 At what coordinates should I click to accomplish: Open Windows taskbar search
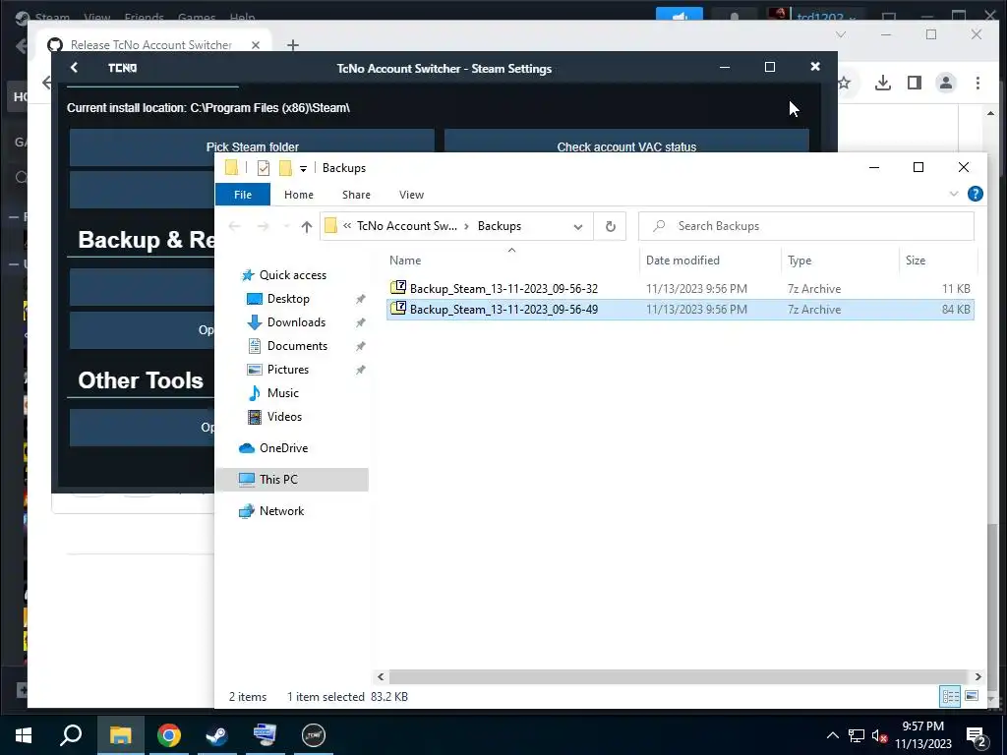click(x=71, y=735)
